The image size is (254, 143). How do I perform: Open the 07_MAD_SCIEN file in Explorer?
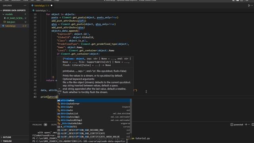tap(15, 18)
